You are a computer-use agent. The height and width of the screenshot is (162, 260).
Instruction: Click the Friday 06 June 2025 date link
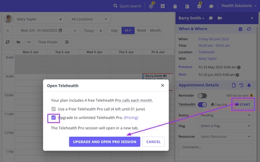click(214, 39)
